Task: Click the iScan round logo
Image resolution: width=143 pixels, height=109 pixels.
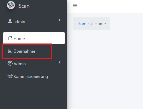Action: tap(11, 5)
